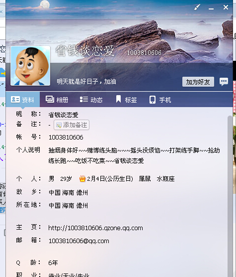
Task: Click the 加为好友 button
Action: coord(198,82)
